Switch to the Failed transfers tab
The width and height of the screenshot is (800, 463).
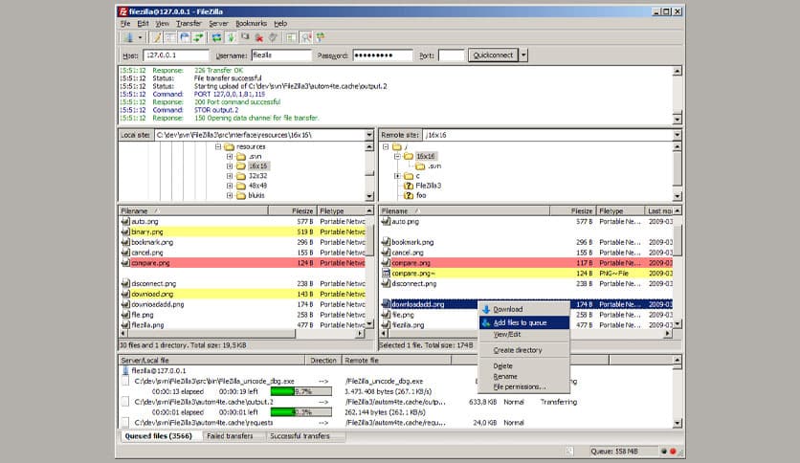(230, 436)
